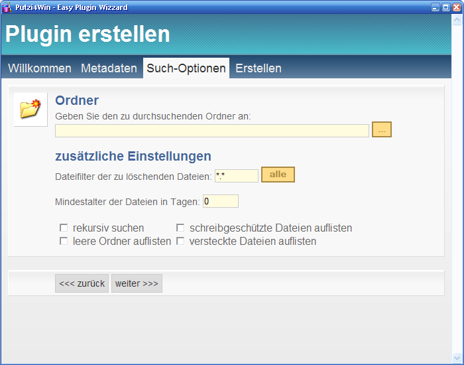
Task: Open the Willkommen tab
Action: coord(40,68)
